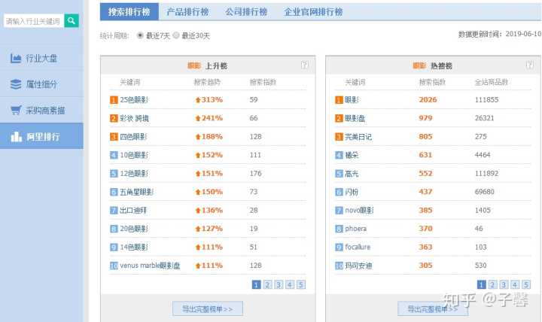542x322 pixels.
Task: Open 行业大盘 in sidebar
Action: click(42, 58)
